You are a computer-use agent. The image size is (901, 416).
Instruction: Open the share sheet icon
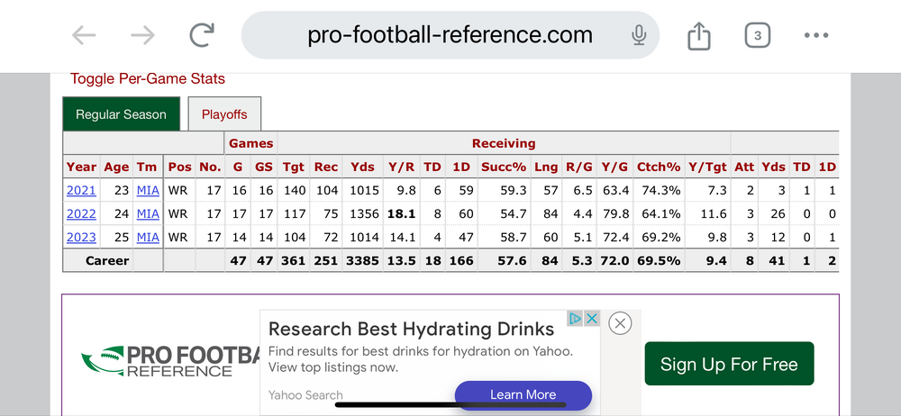(x=699, y=36)
